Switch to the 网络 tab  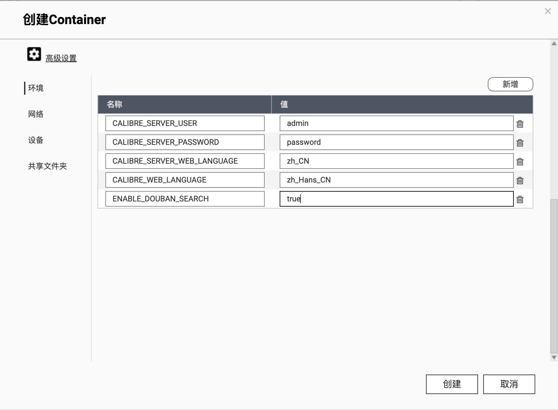pyautogui.click(x=36, y=114)
